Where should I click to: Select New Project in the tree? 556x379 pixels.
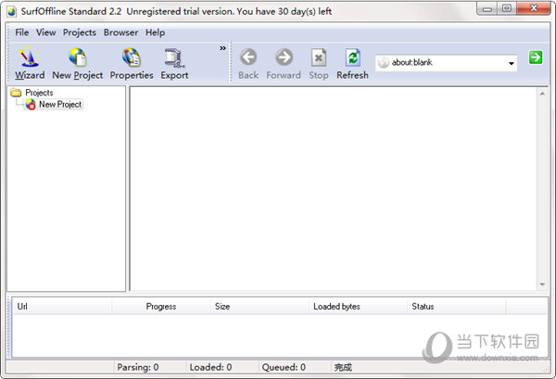[59, 105]
